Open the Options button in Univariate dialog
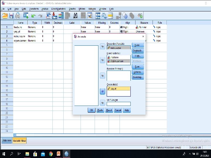This screenshot has width=211, height=158. click(138, 72)
